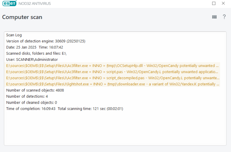This screenshot has width=231, height=152.
Task: Click the Scan Log heading line
Action: (x=14, y=35)
